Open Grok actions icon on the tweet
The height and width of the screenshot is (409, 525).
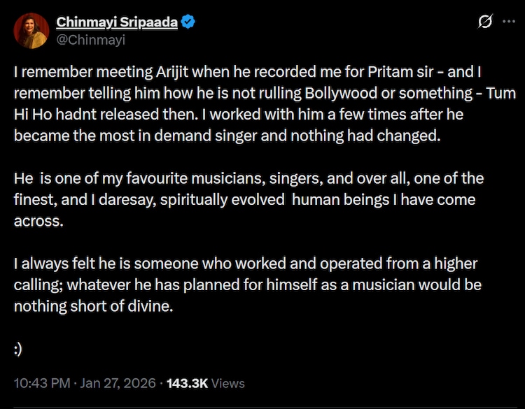click(484, 22)
